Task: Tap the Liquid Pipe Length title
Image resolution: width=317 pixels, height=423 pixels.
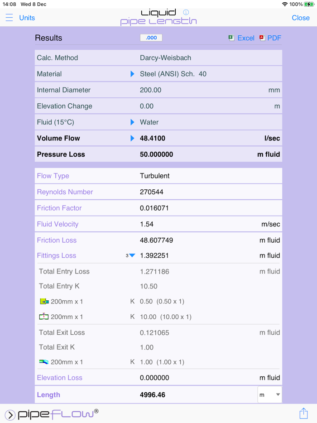Action: coord(158,17)
